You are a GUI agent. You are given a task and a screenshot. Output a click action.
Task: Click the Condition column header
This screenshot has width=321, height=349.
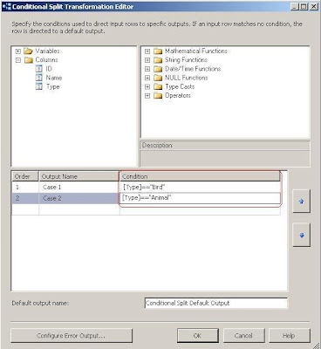click(x=200, y=176)
